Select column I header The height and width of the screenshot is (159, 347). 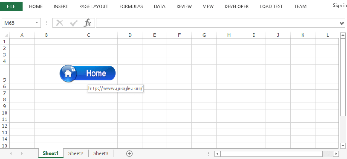pyautogui.click(x=254, y=35)
